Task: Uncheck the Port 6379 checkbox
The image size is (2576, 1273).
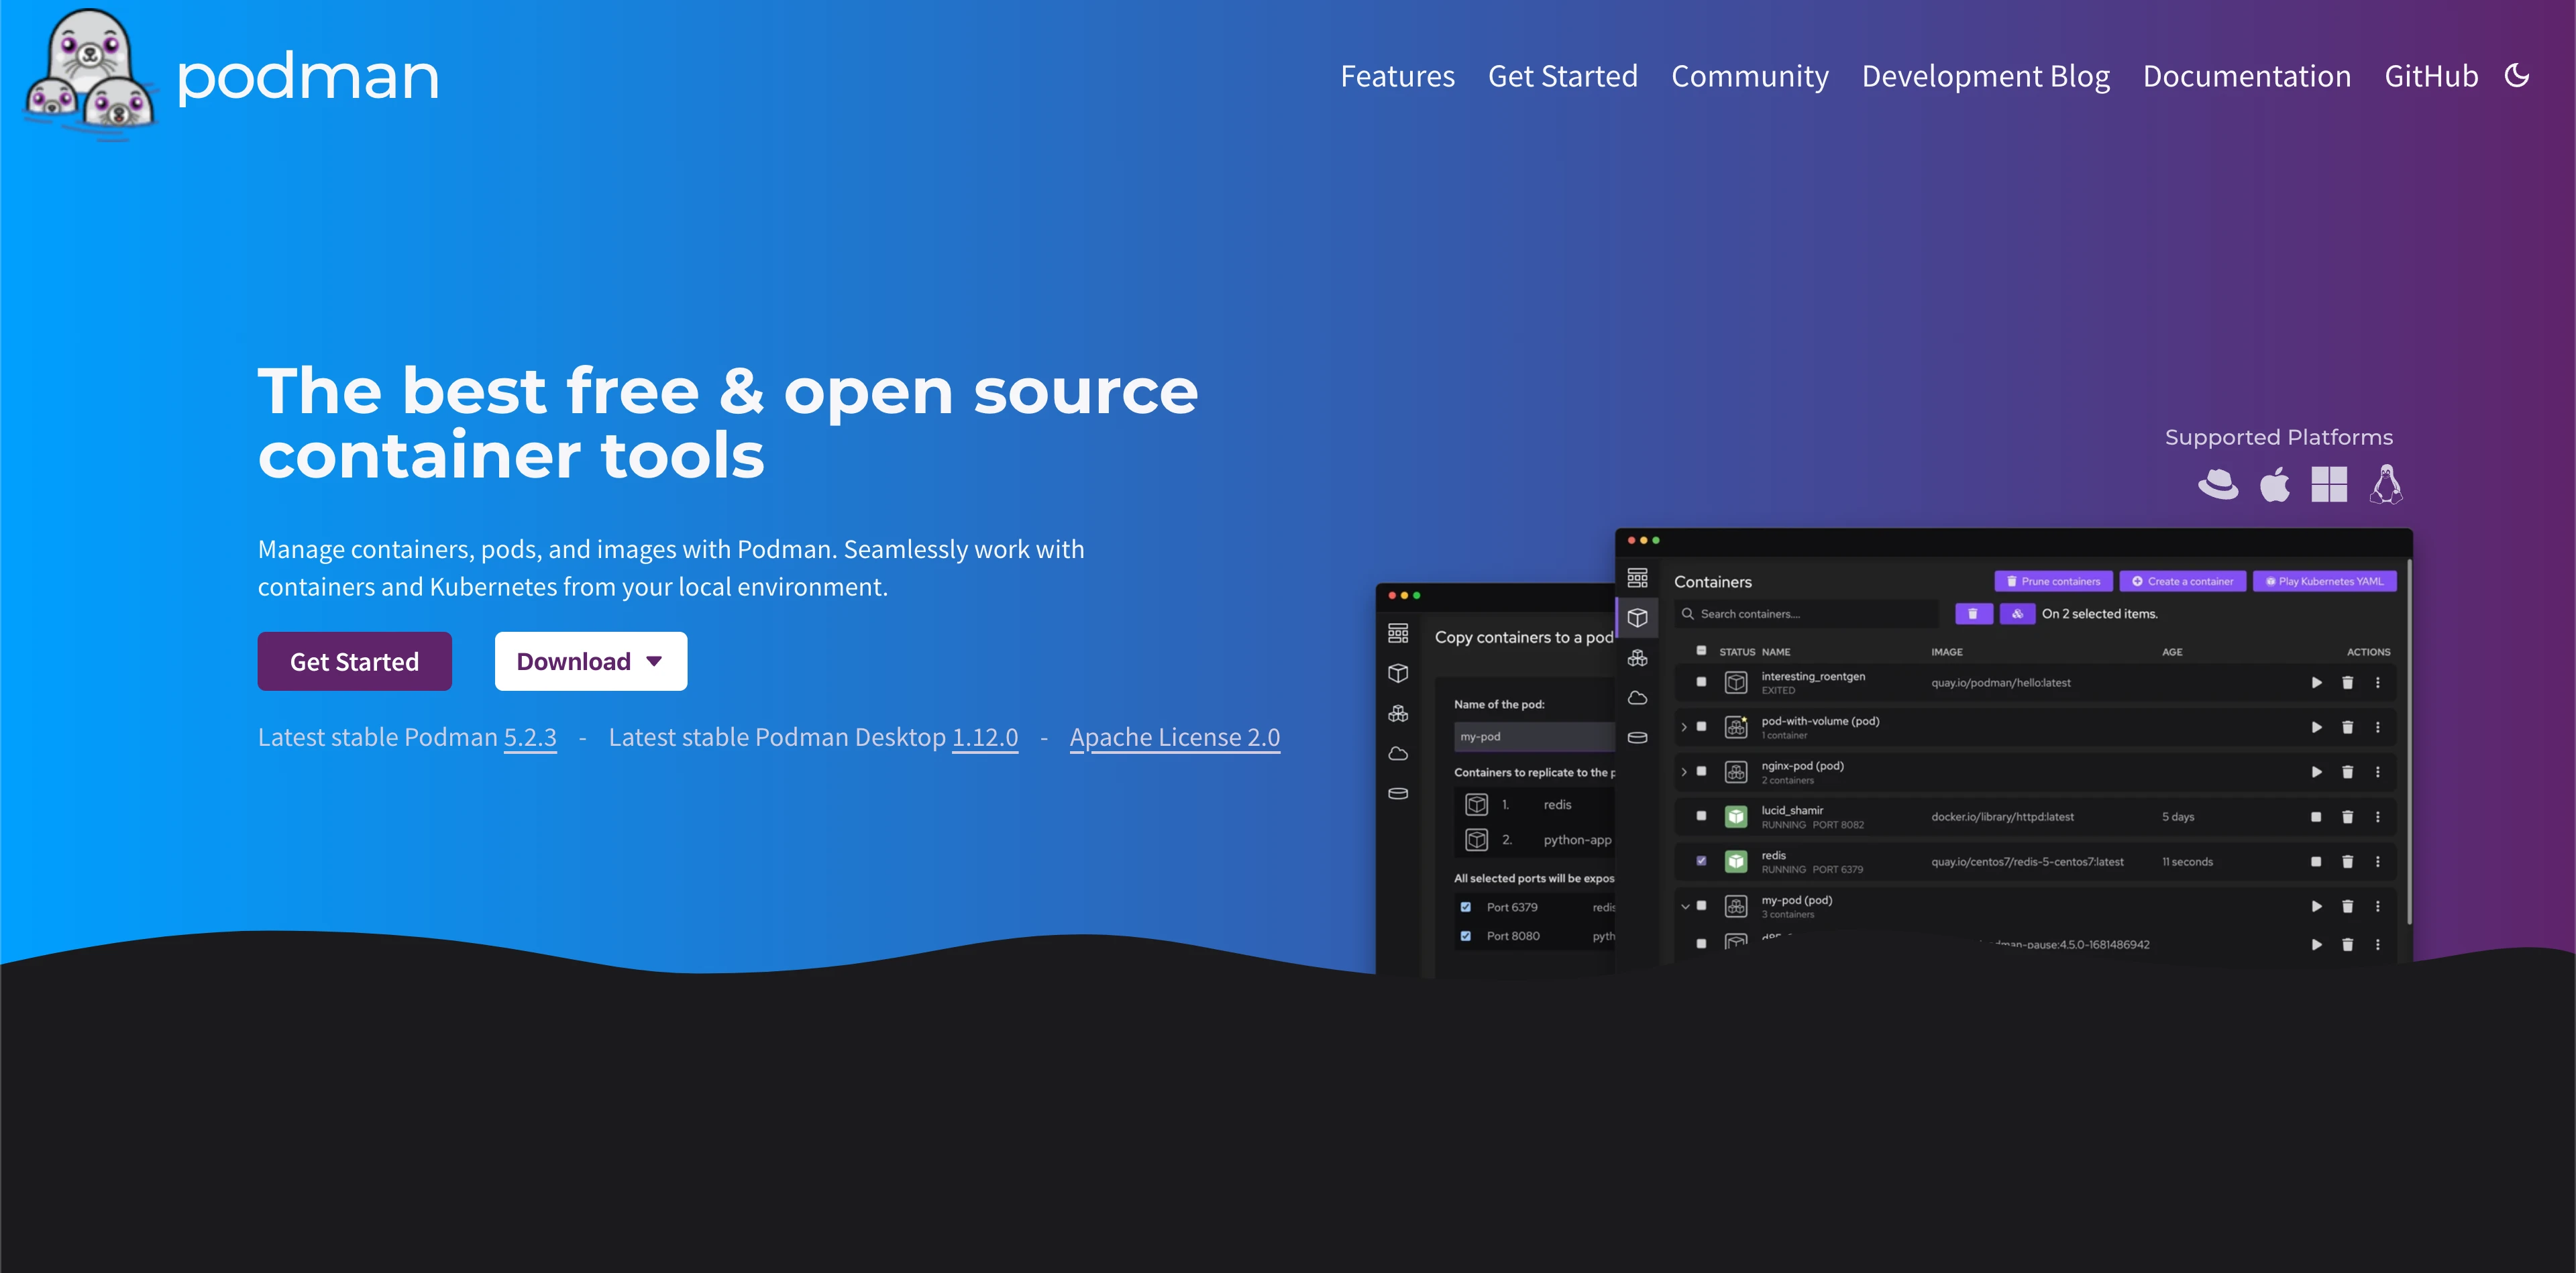Action: click(1466, 907)
